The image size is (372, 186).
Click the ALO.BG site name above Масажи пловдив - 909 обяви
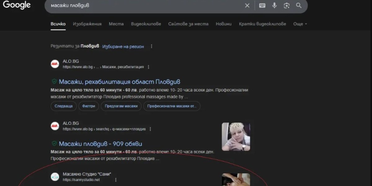pyautogui.click(x=71, y=123)
